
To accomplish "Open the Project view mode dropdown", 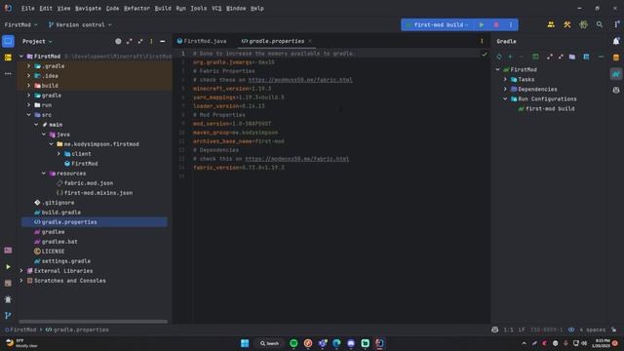I will coord(37,41).
